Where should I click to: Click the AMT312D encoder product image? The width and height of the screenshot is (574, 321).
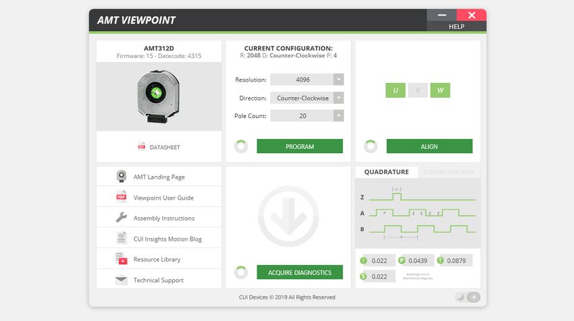(159, 96)
